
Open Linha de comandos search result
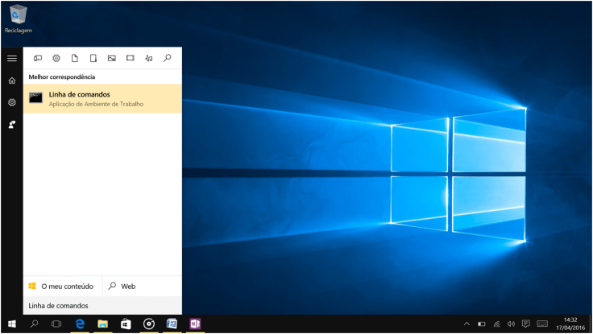tap(102, 98)
